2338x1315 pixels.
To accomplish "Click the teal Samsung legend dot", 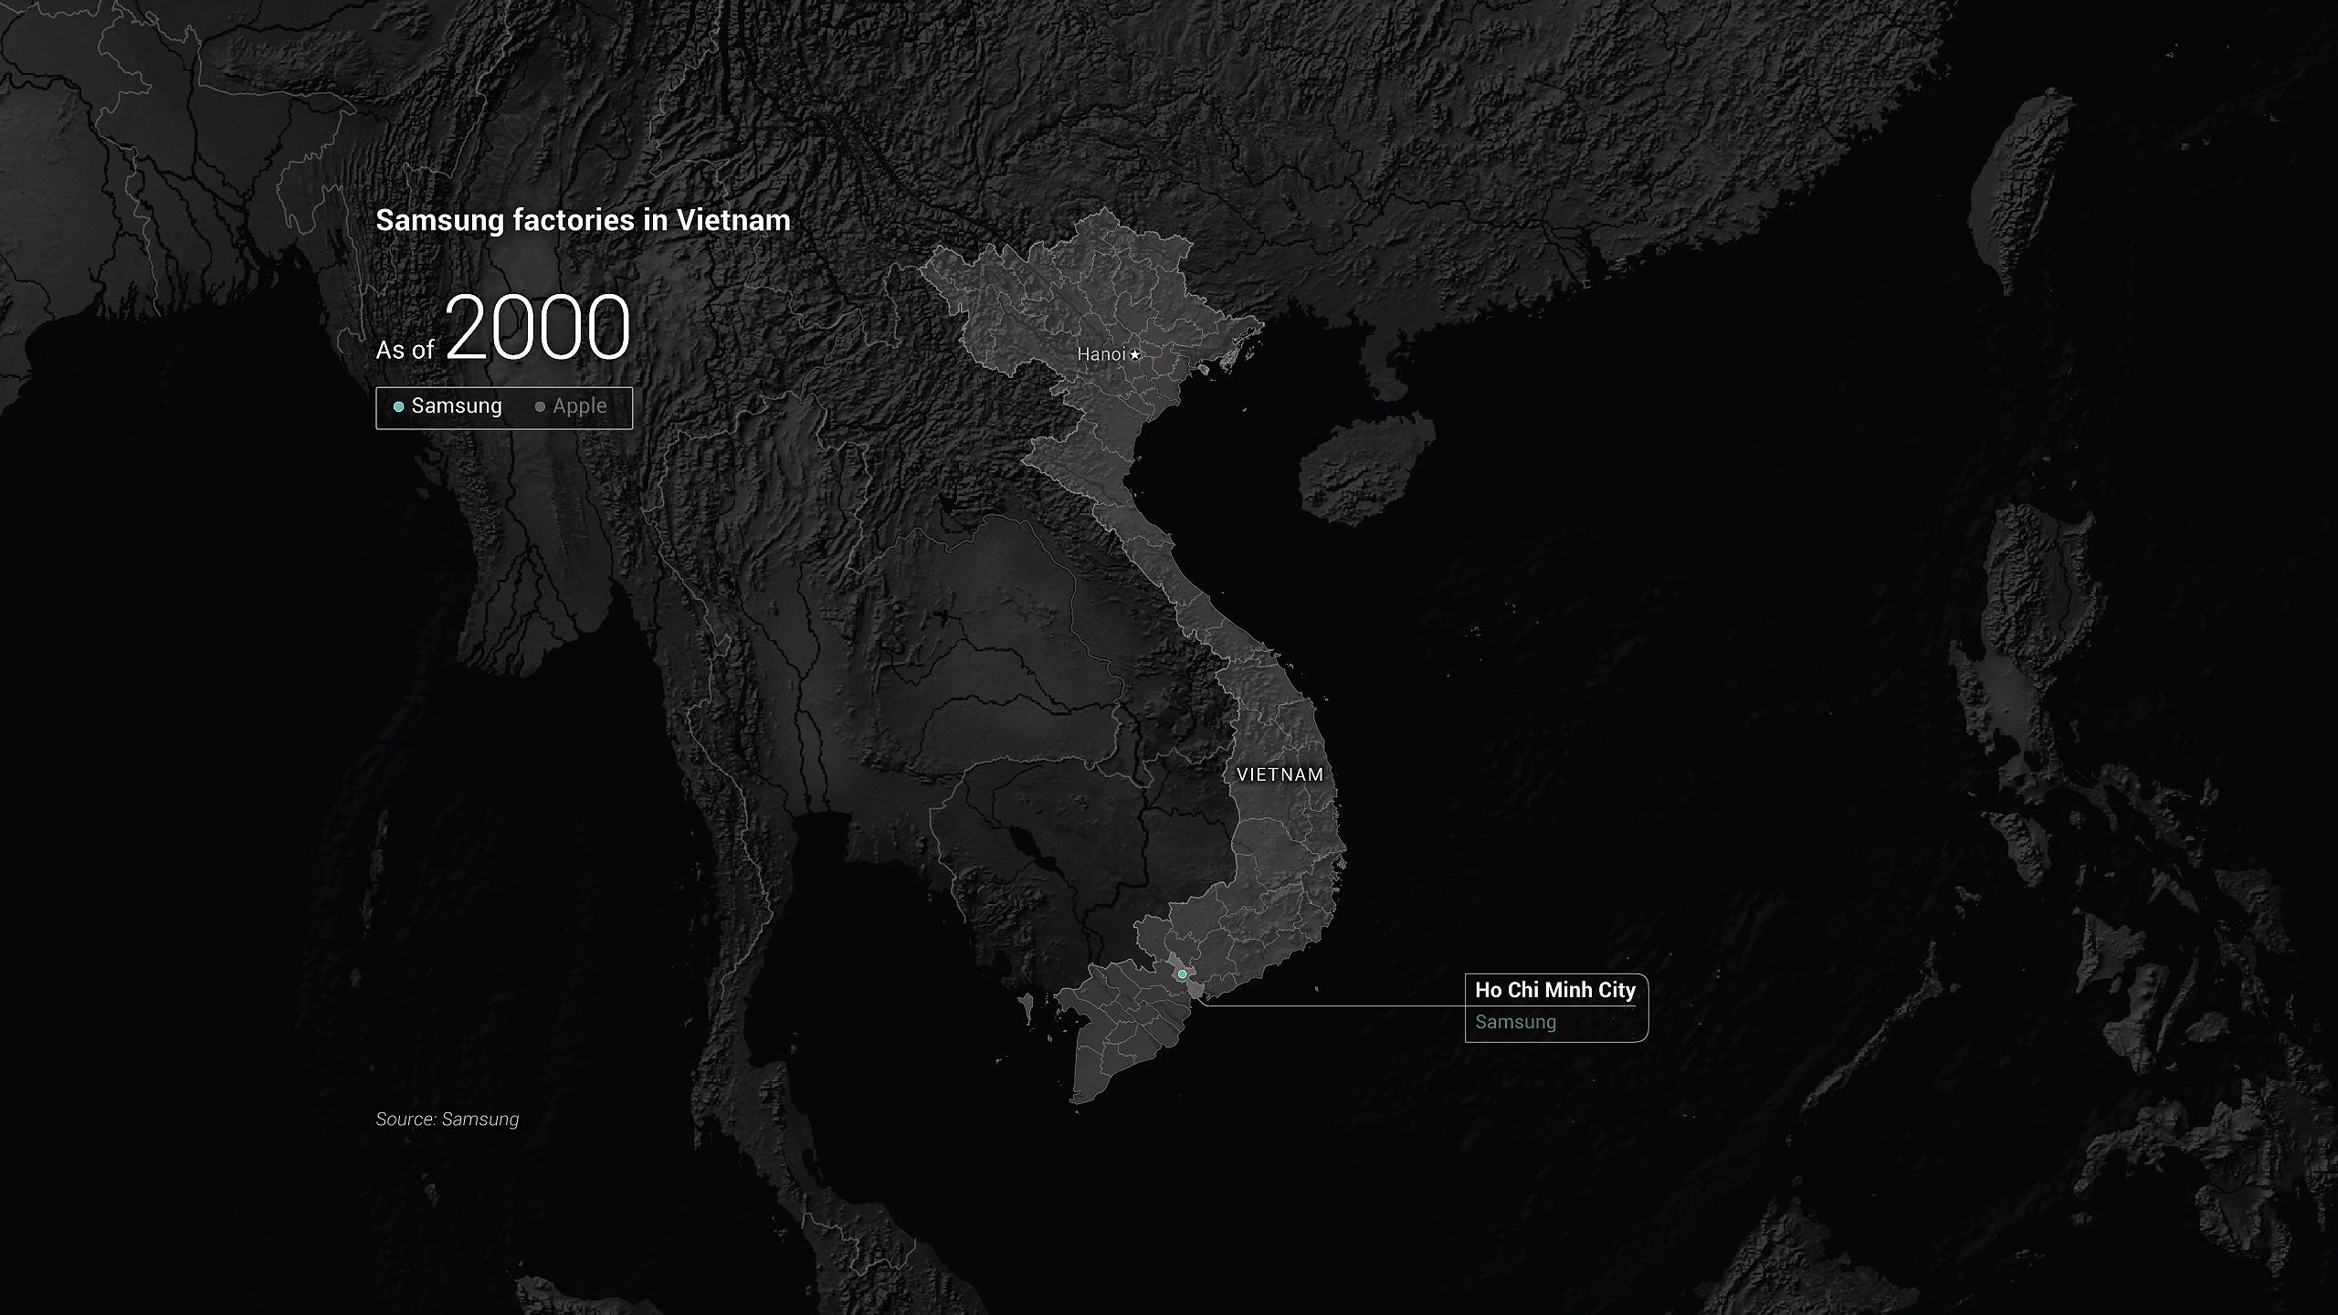I will click(398, 407).
